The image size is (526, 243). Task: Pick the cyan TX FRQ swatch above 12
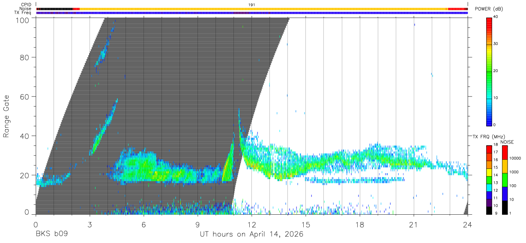(489, 187)
